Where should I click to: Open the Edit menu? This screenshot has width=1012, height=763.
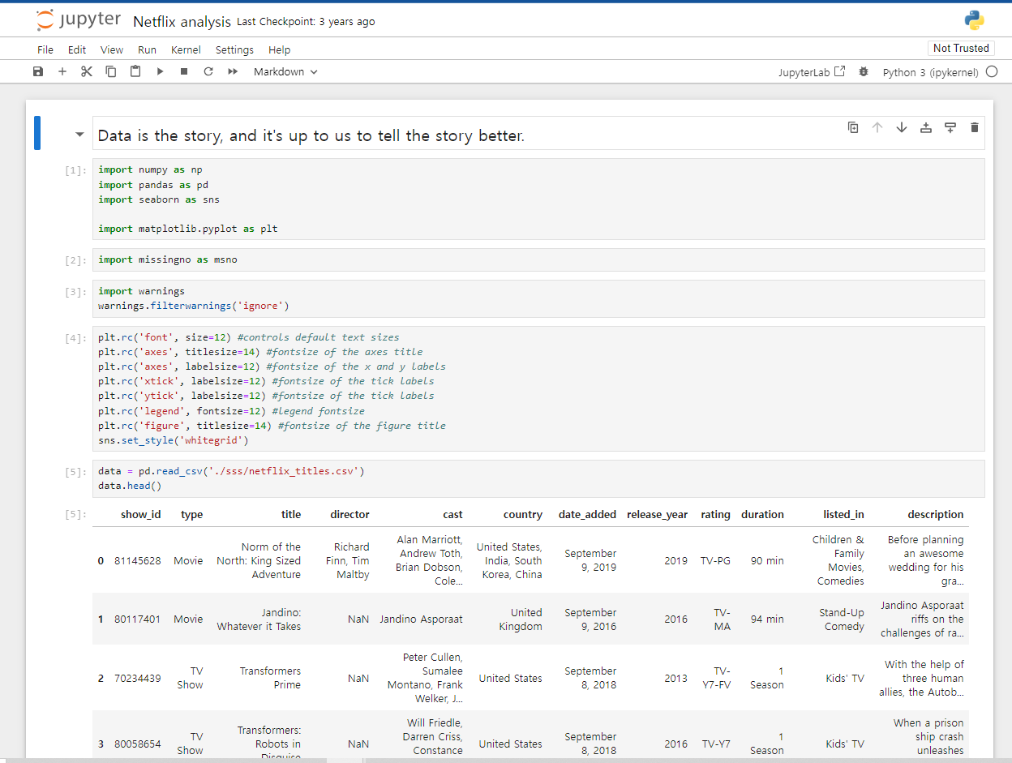coord(77,49)
